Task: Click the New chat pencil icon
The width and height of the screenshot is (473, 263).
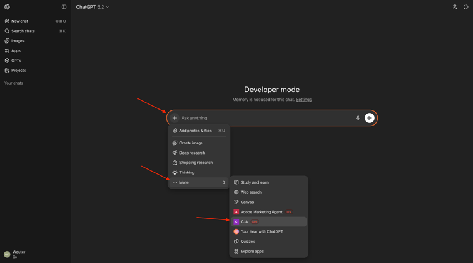Action: (x=7, y=21)
